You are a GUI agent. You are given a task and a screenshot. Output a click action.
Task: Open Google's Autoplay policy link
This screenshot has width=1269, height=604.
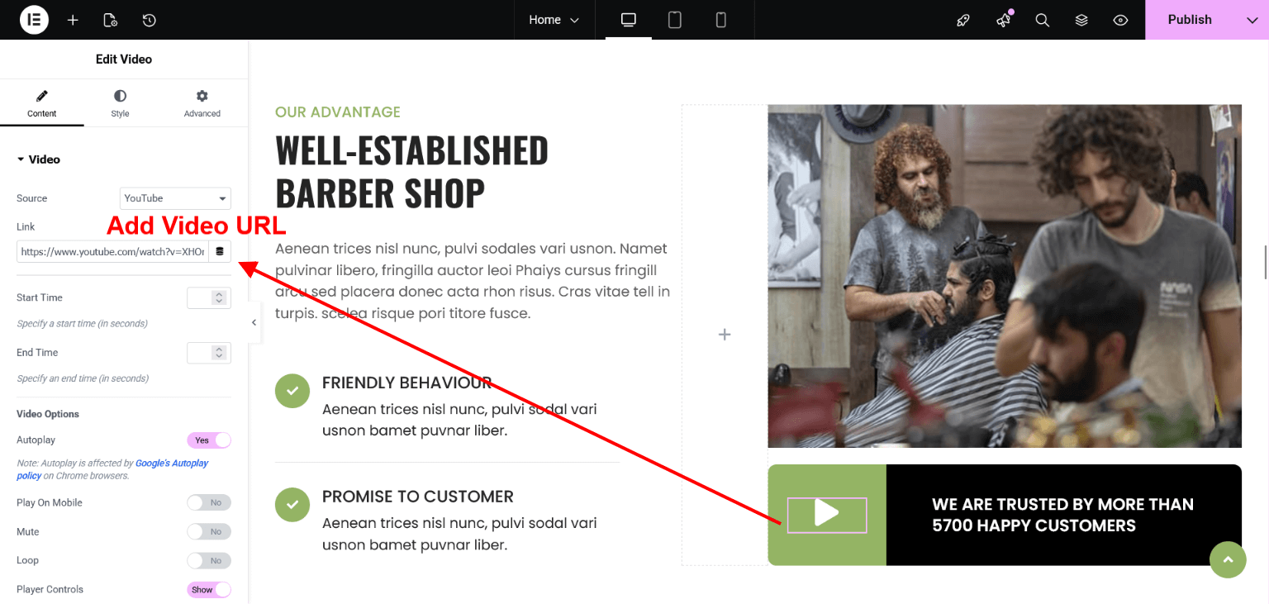(x=172, y=464)
